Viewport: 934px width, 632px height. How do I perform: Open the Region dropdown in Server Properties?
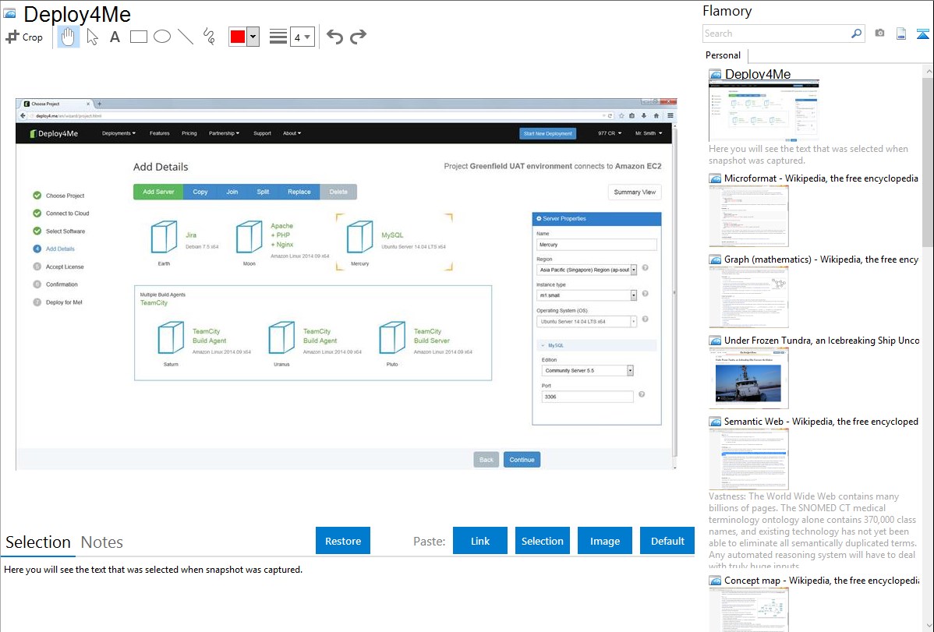point(587,270)
